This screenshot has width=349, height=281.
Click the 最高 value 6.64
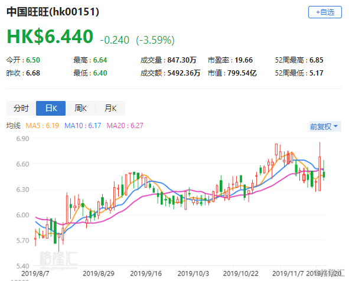(100, 60)
